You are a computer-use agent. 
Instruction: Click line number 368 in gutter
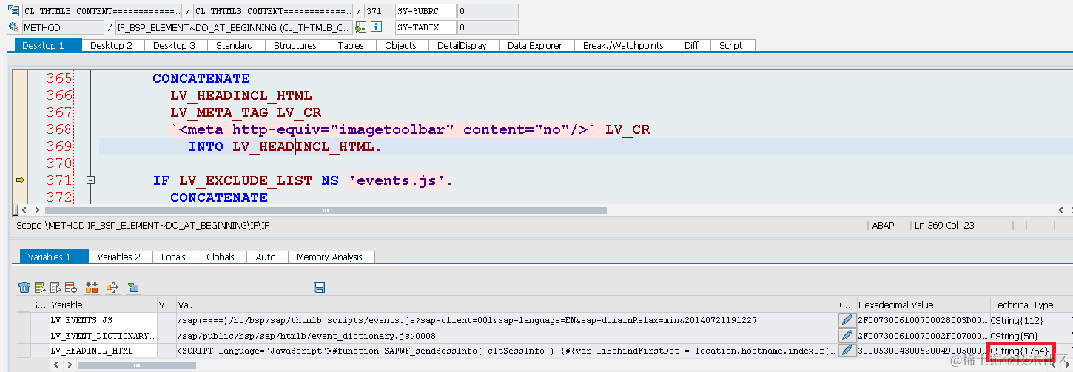[x=60, y=129]
